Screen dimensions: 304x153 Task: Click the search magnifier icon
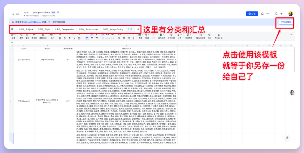click(276, 13)
